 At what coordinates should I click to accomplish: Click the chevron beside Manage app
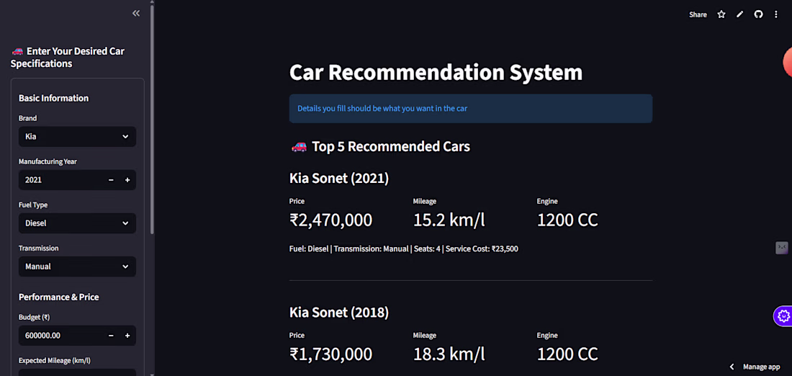pyautogui.click(x=732, y=367)
